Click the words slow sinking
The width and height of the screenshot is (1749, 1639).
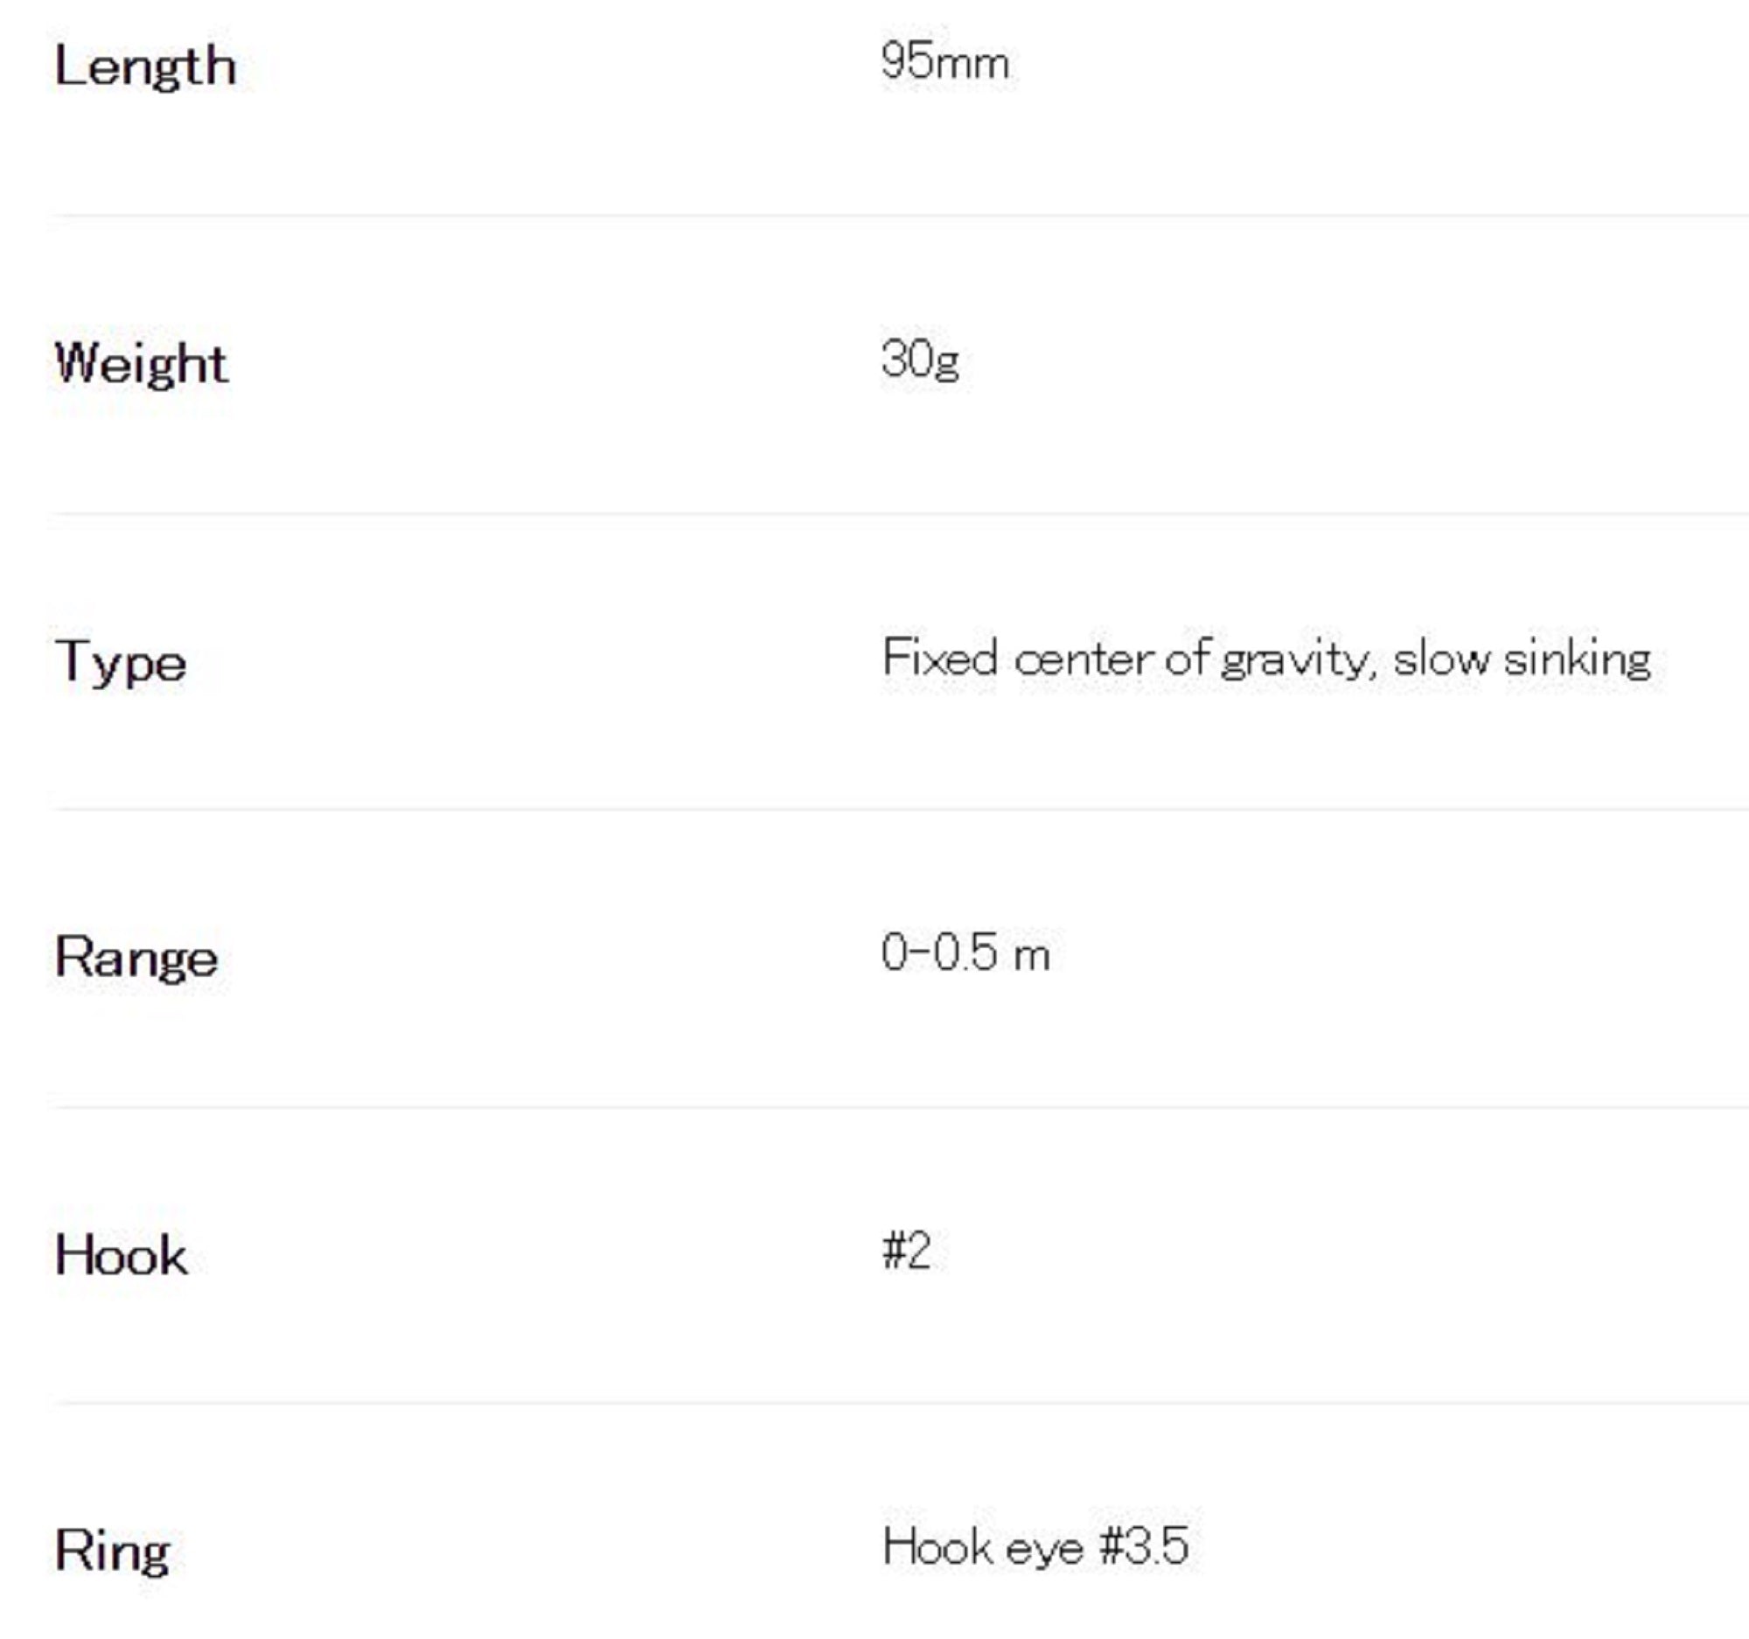pos(1522,659)
